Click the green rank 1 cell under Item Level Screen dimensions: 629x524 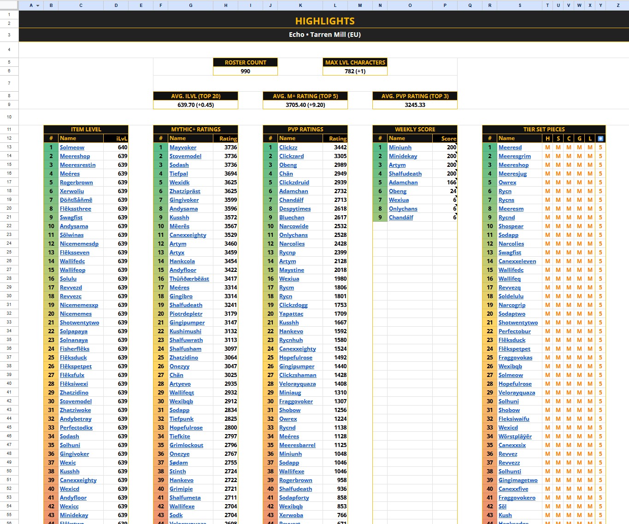(51, 147)
